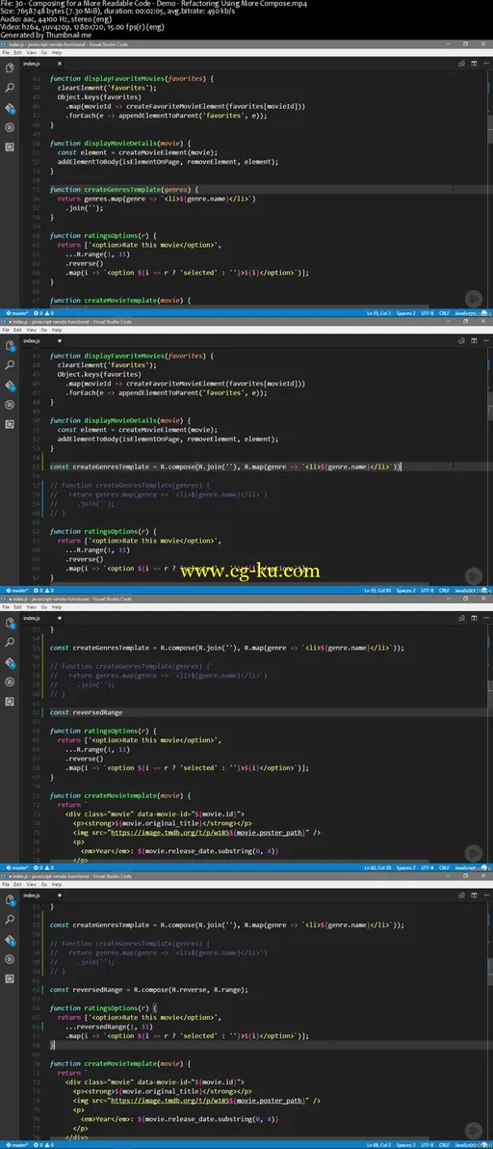Image resolution: width=493 pixels, height=1149 pixels.
Task: Open Source Control icon in fourth frame
Action: tap(10, 939)
